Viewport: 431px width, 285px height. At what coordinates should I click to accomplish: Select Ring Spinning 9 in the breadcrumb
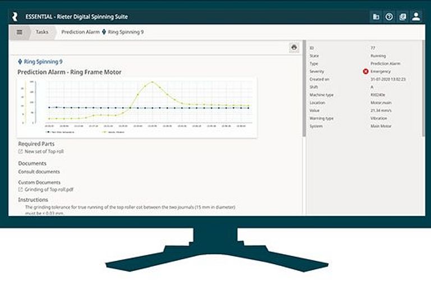tap(125, 32)
